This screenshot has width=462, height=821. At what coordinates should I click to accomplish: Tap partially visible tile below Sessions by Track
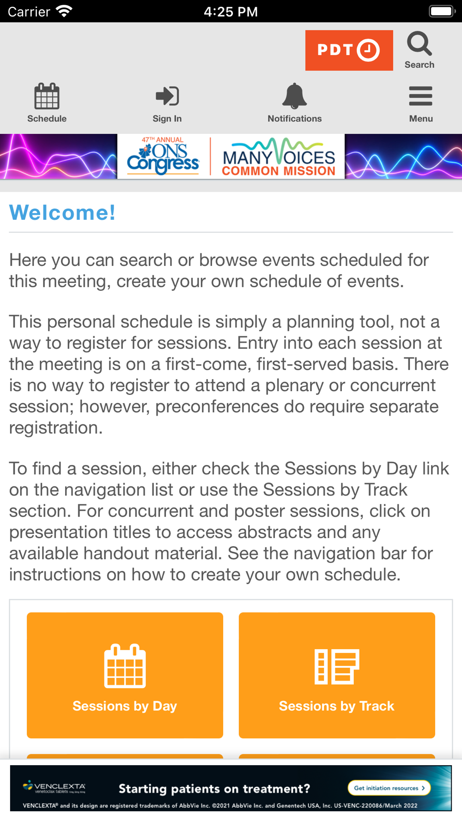tap(337, 756)
